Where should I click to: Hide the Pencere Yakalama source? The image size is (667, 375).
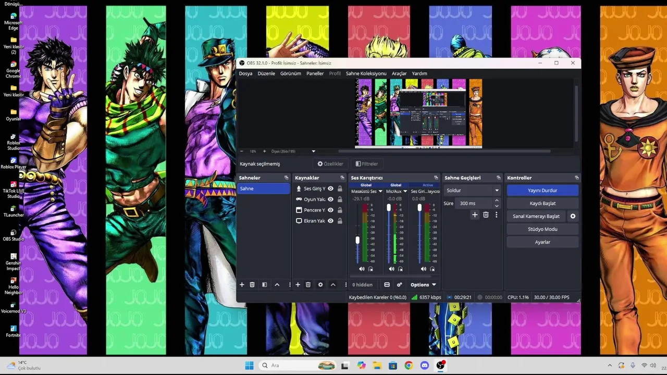pyautogui.click(x=330, y=210)
